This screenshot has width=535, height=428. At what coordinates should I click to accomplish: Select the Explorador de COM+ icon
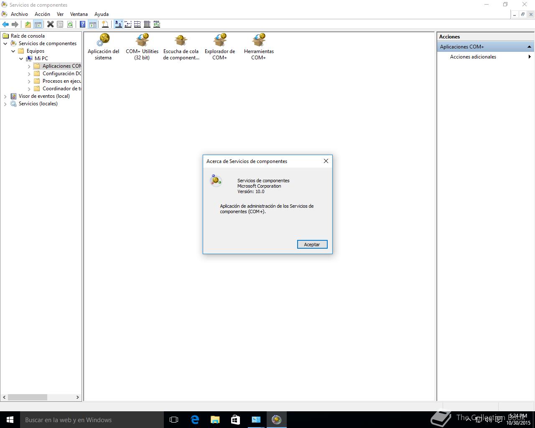[220, 47]
